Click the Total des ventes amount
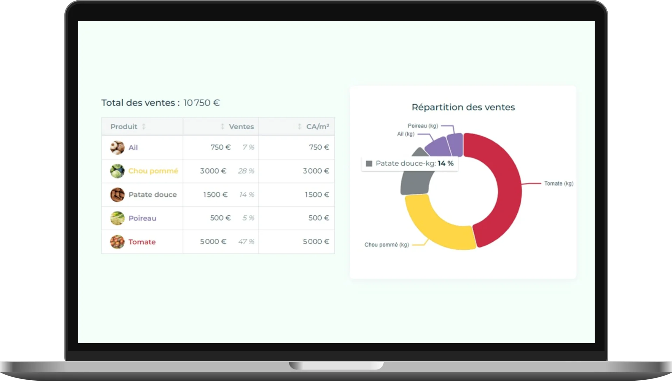Screen dimensions: 672x381 pyautogui.click(x=202, y=102)
